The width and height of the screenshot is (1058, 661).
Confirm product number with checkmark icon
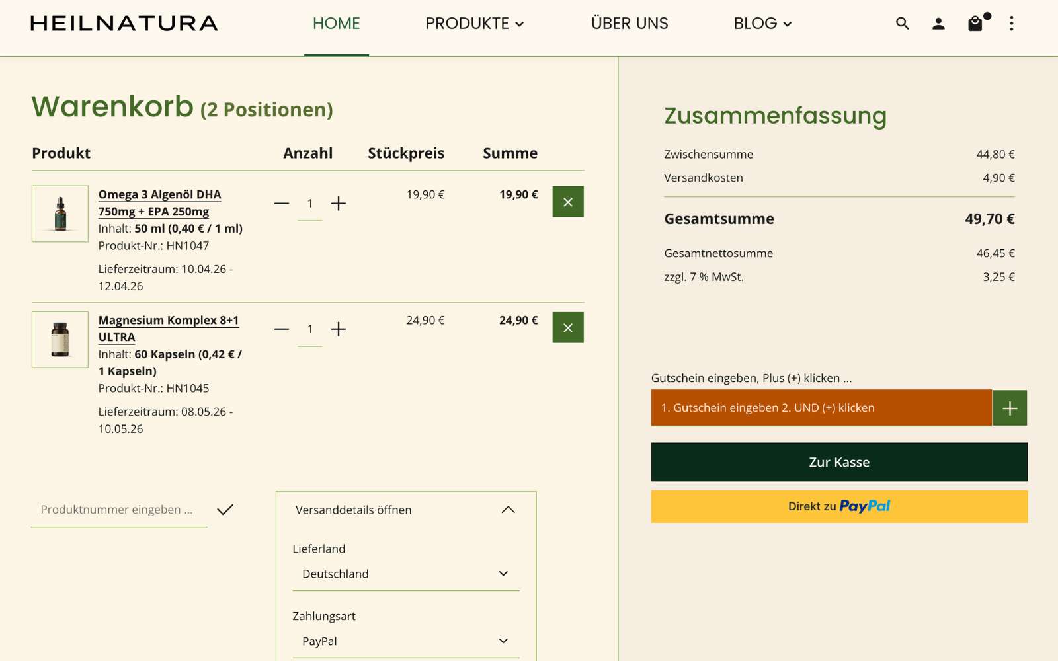click(225, 510)
